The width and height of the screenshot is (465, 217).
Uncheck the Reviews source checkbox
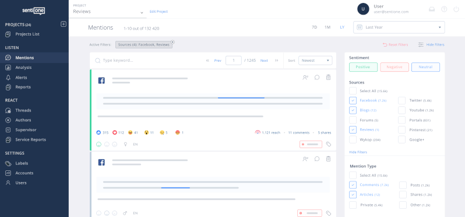353,129
